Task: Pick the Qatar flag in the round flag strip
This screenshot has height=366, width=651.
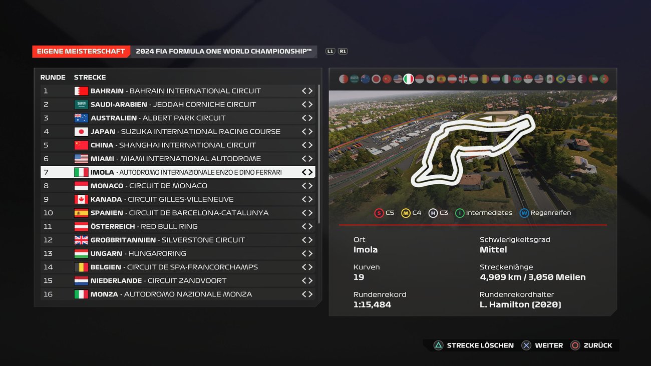Action: tap(582, 79)
